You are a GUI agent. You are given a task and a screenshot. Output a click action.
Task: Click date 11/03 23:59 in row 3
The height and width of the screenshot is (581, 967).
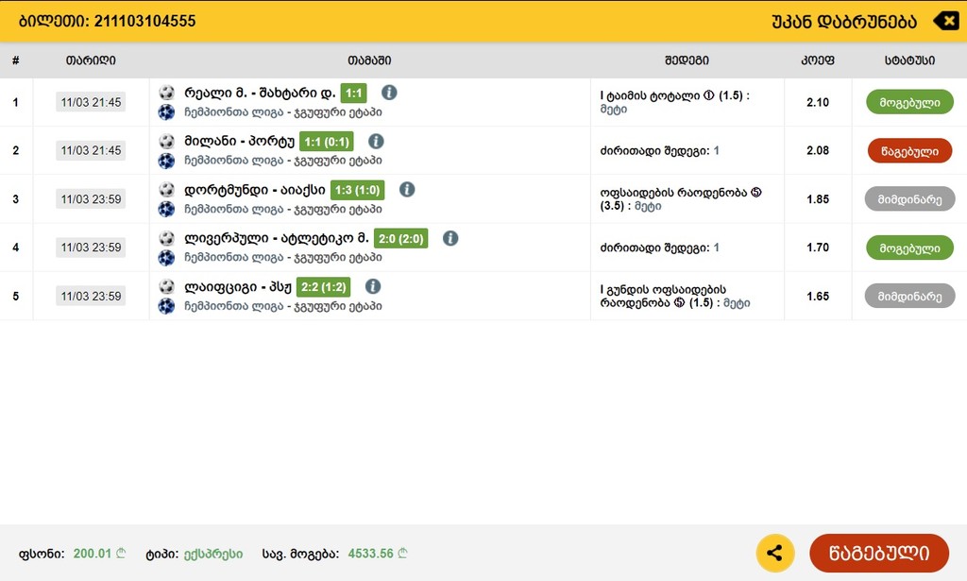coord(91,199)
